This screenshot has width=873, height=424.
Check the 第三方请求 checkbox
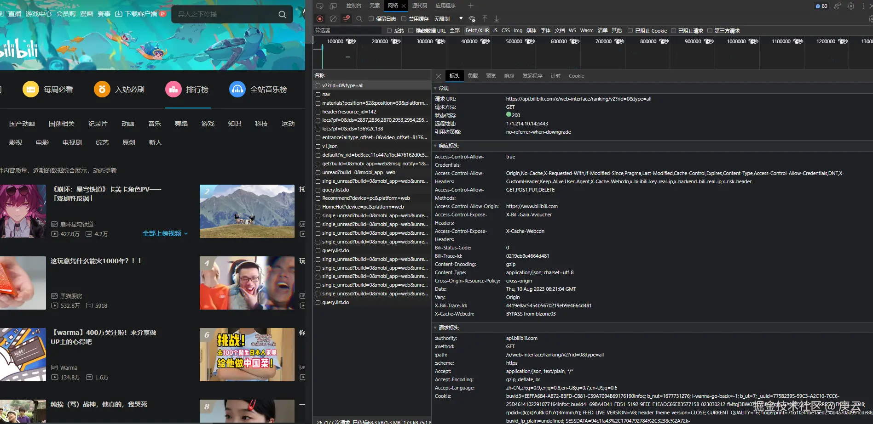(x=710, y=31)
